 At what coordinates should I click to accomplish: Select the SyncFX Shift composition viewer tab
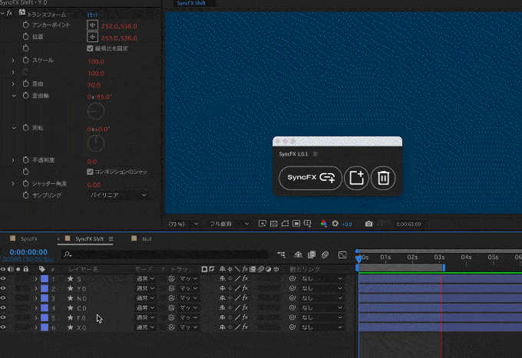click(x=191, y=3)
